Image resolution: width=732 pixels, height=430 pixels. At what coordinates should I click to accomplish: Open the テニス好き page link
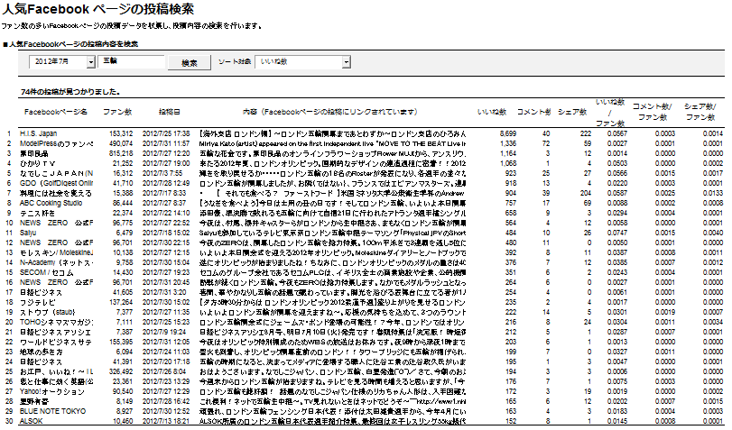37,213
